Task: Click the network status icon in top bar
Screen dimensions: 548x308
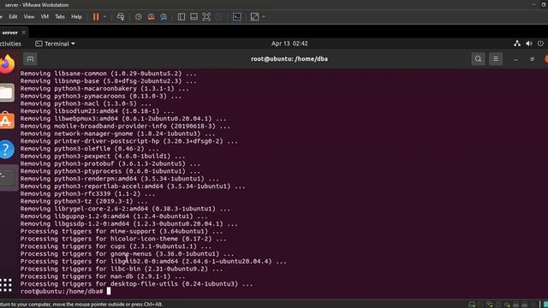Action: point(517,44)
